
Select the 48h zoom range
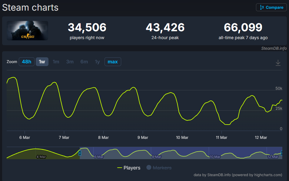[27, 62]
